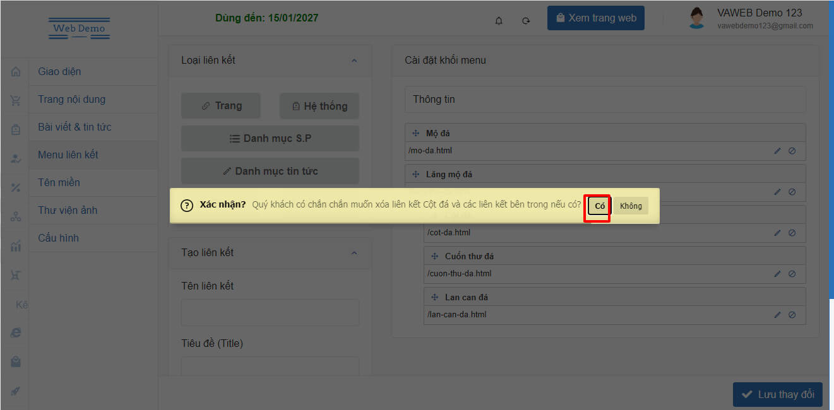Click the edit pencil for /lan-can-da.html
The height and width of the screenshot is (410, 834).
pos(777,315)
